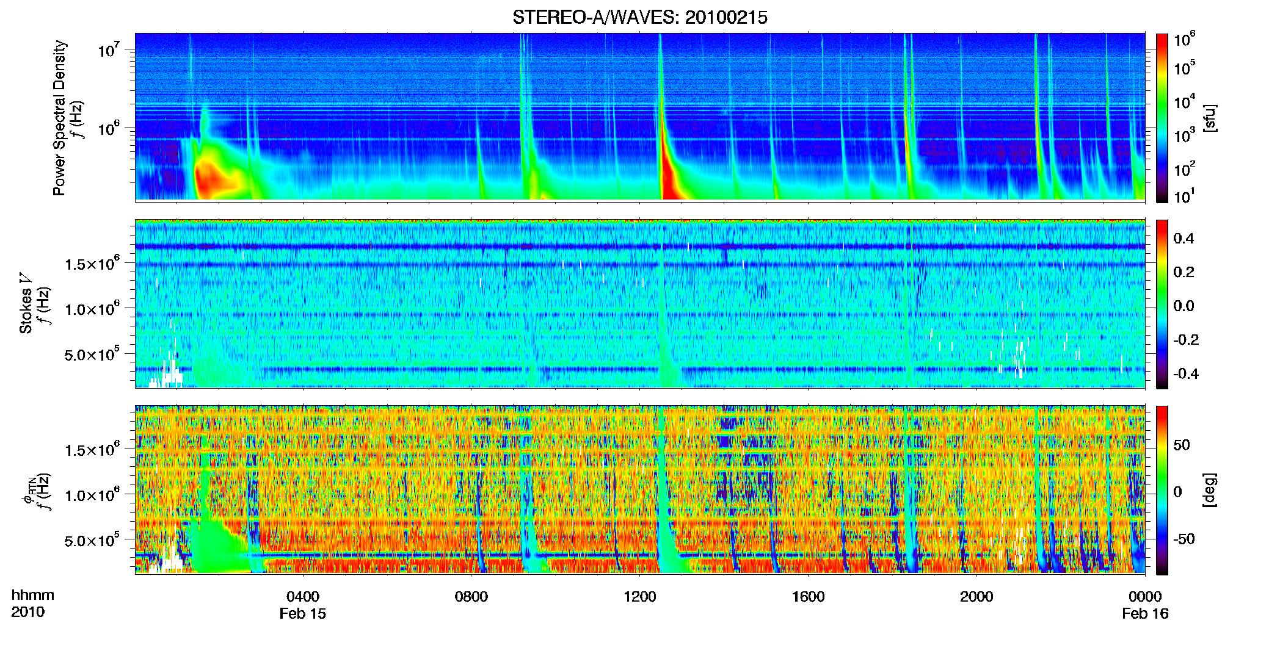Select the 1200 time tick label
This screenshot has height=659, width=1280.
[x=640, y=597]
